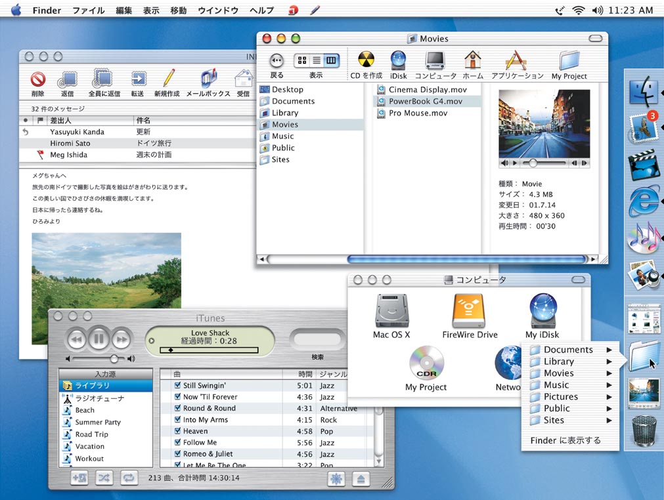The image size is (664, 500).
Task: Click the iTunes volume slider
Action: pyautogui.click(x=116, y=359)
